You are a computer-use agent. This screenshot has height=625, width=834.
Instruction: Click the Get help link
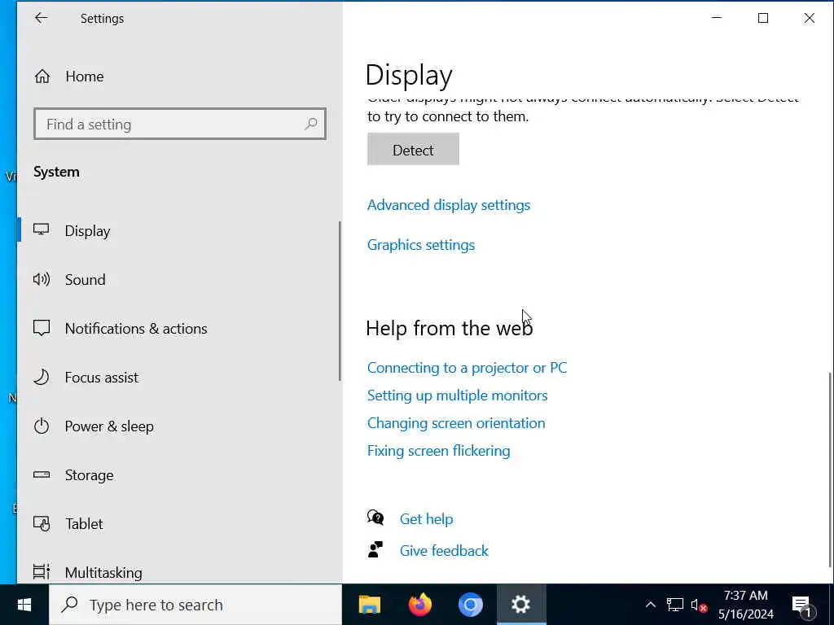[x=426, y=518]
